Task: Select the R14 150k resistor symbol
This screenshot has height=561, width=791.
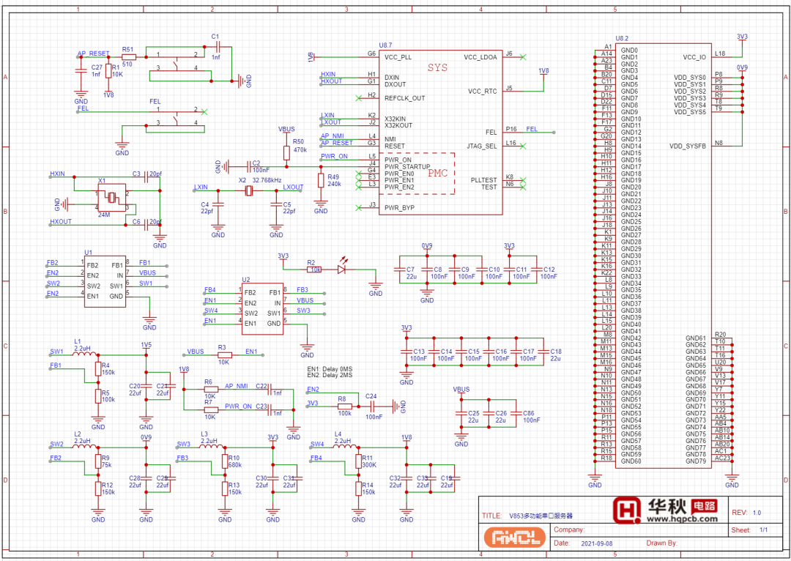Action: coord(358,488)
